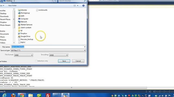Open the Desktop breadcrumb arrow
Image resolution: width=174 pixels, height=97 pixels.
tap(14, 1)
